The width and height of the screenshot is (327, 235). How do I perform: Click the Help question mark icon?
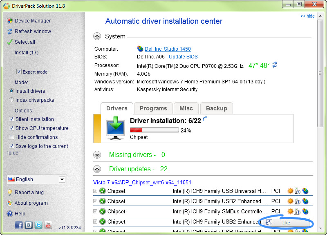pos(9,214)
